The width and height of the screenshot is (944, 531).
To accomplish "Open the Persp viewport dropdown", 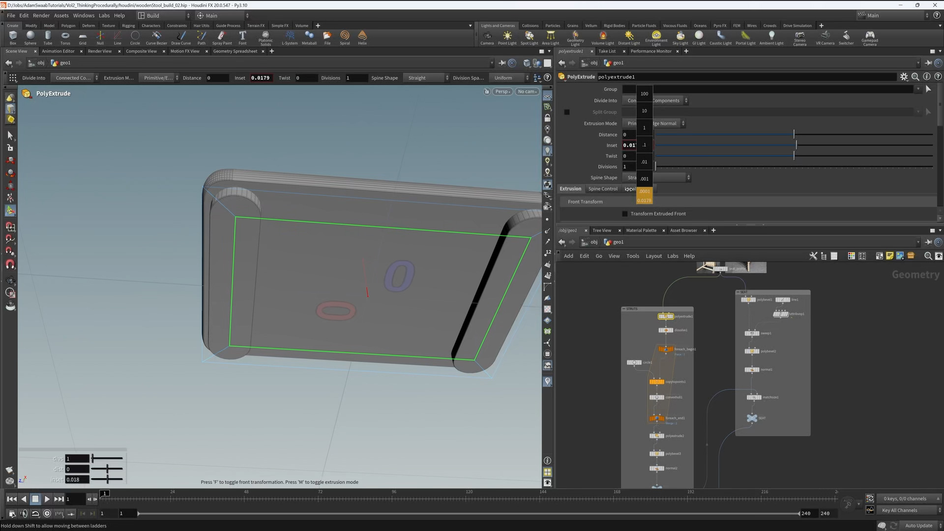I will 502,91.
